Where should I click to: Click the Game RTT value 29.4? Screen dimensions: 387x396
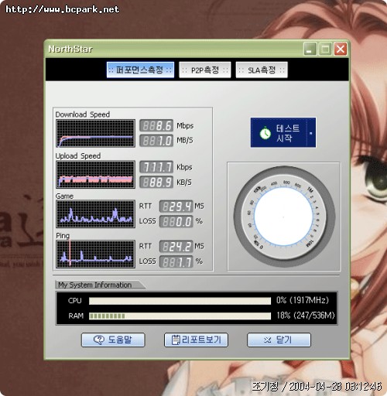(x=176, y=207)
